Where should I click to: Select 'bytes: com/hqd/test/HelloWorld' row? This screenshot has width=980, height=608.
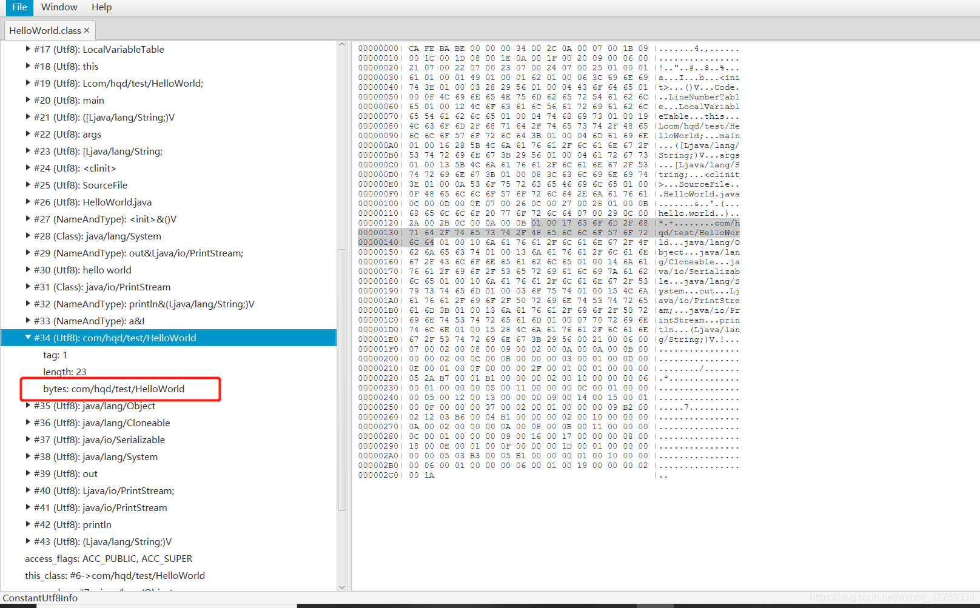(x=169, y=389)
